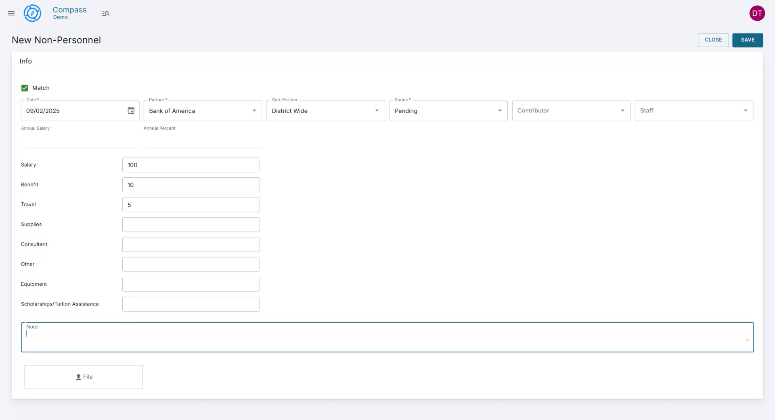This screenshot has height=420, width=775.
Task: Open the date picker calendar icon
Action: (x=131, y=110)
